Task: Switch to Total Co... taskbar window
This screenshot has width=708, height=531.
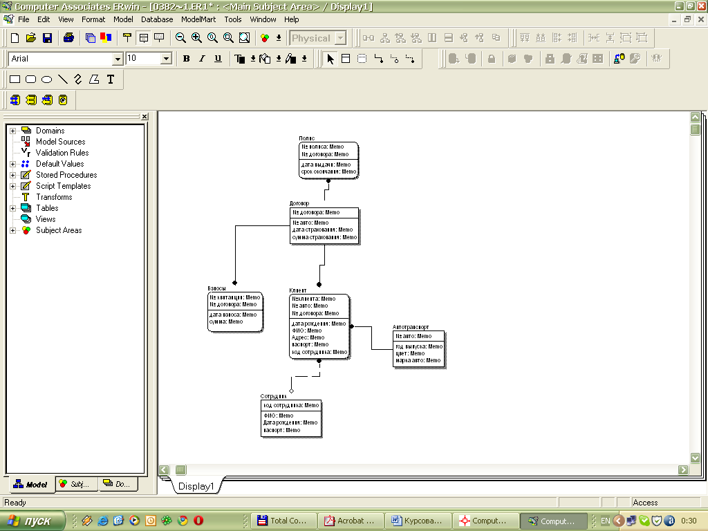Action: 282,521
